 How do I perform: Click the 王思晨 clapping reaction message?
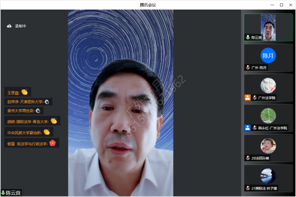point(18,92)
